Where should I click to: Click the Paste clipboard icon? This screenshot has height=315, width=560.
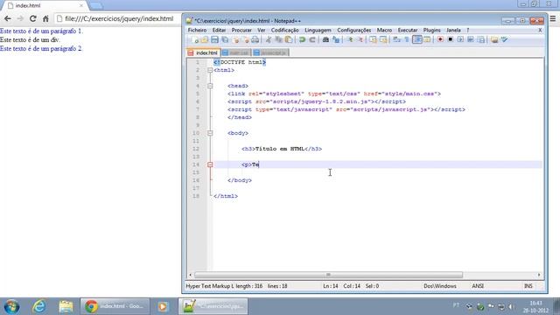pos(289,39)
